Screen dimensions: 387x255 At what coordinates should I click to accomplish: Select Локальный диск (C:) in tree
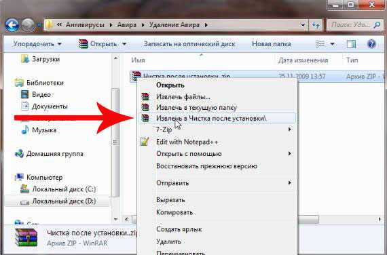coord(64,189)
